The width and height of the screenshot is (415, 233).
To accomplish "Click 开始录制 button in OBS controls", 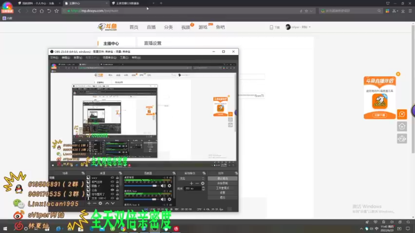I will (223, 183).
